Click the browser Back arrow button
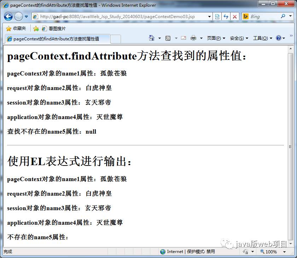 click(8, 17)
